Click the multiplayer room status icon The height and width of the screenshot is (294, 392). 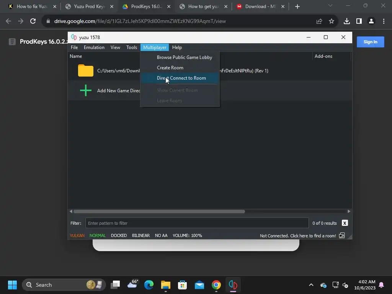tap(342, 235)
